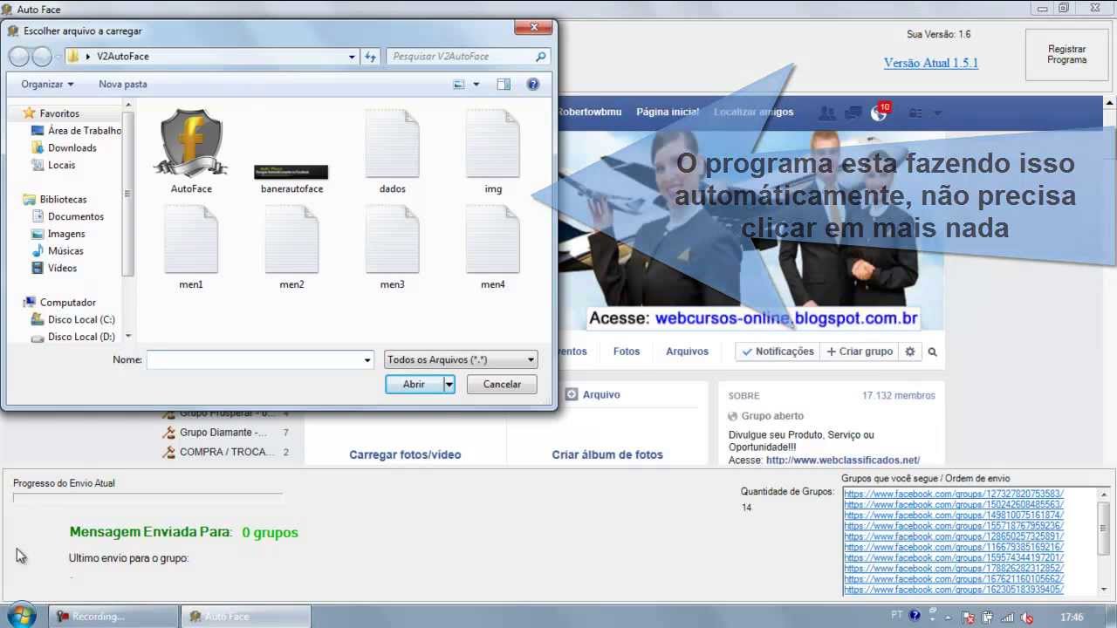
Task: Open Músicas library
Action: [65, 251]
